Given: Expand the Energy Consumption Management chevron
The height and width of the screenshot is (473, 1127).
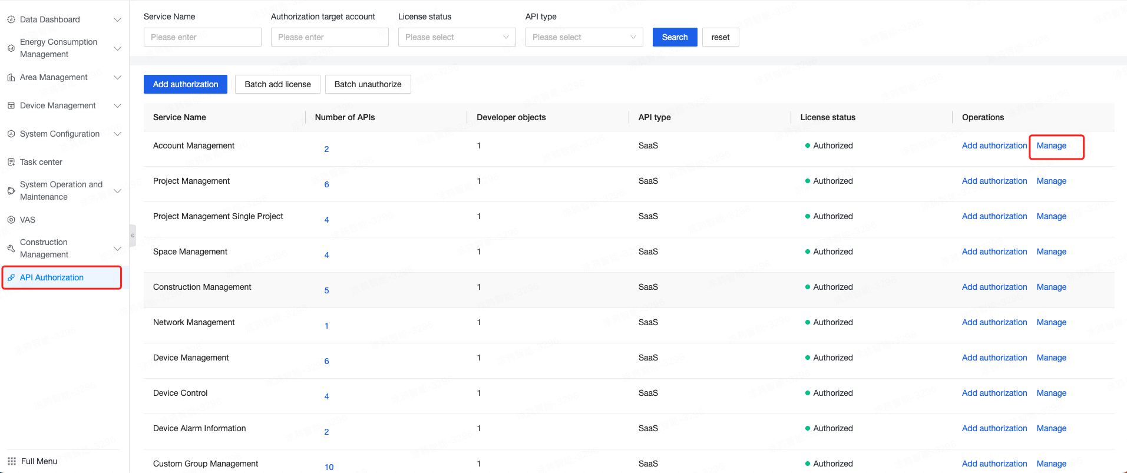Looking at the screenshot, I should pos(117,48).
